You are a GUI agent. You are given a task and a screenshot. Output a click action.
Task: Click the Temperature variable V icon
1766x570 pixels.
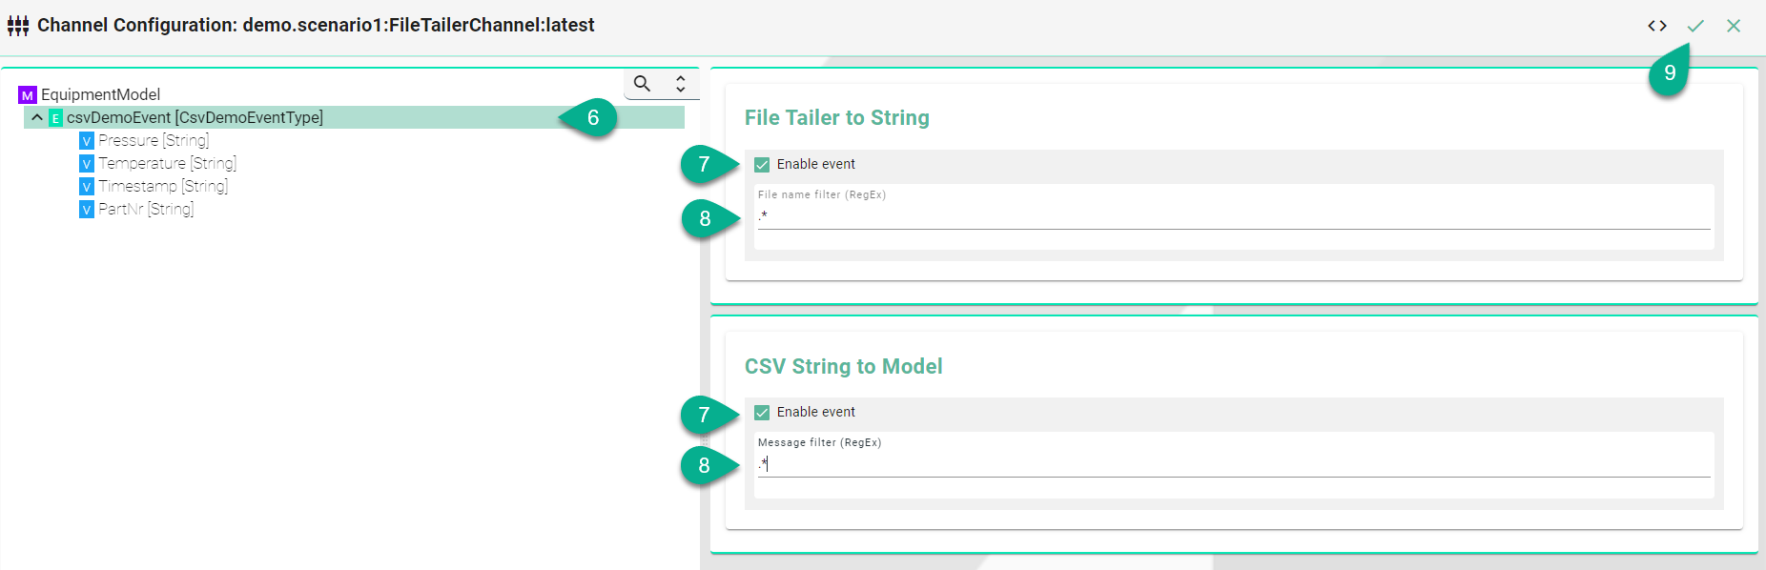tap(87, 164)
